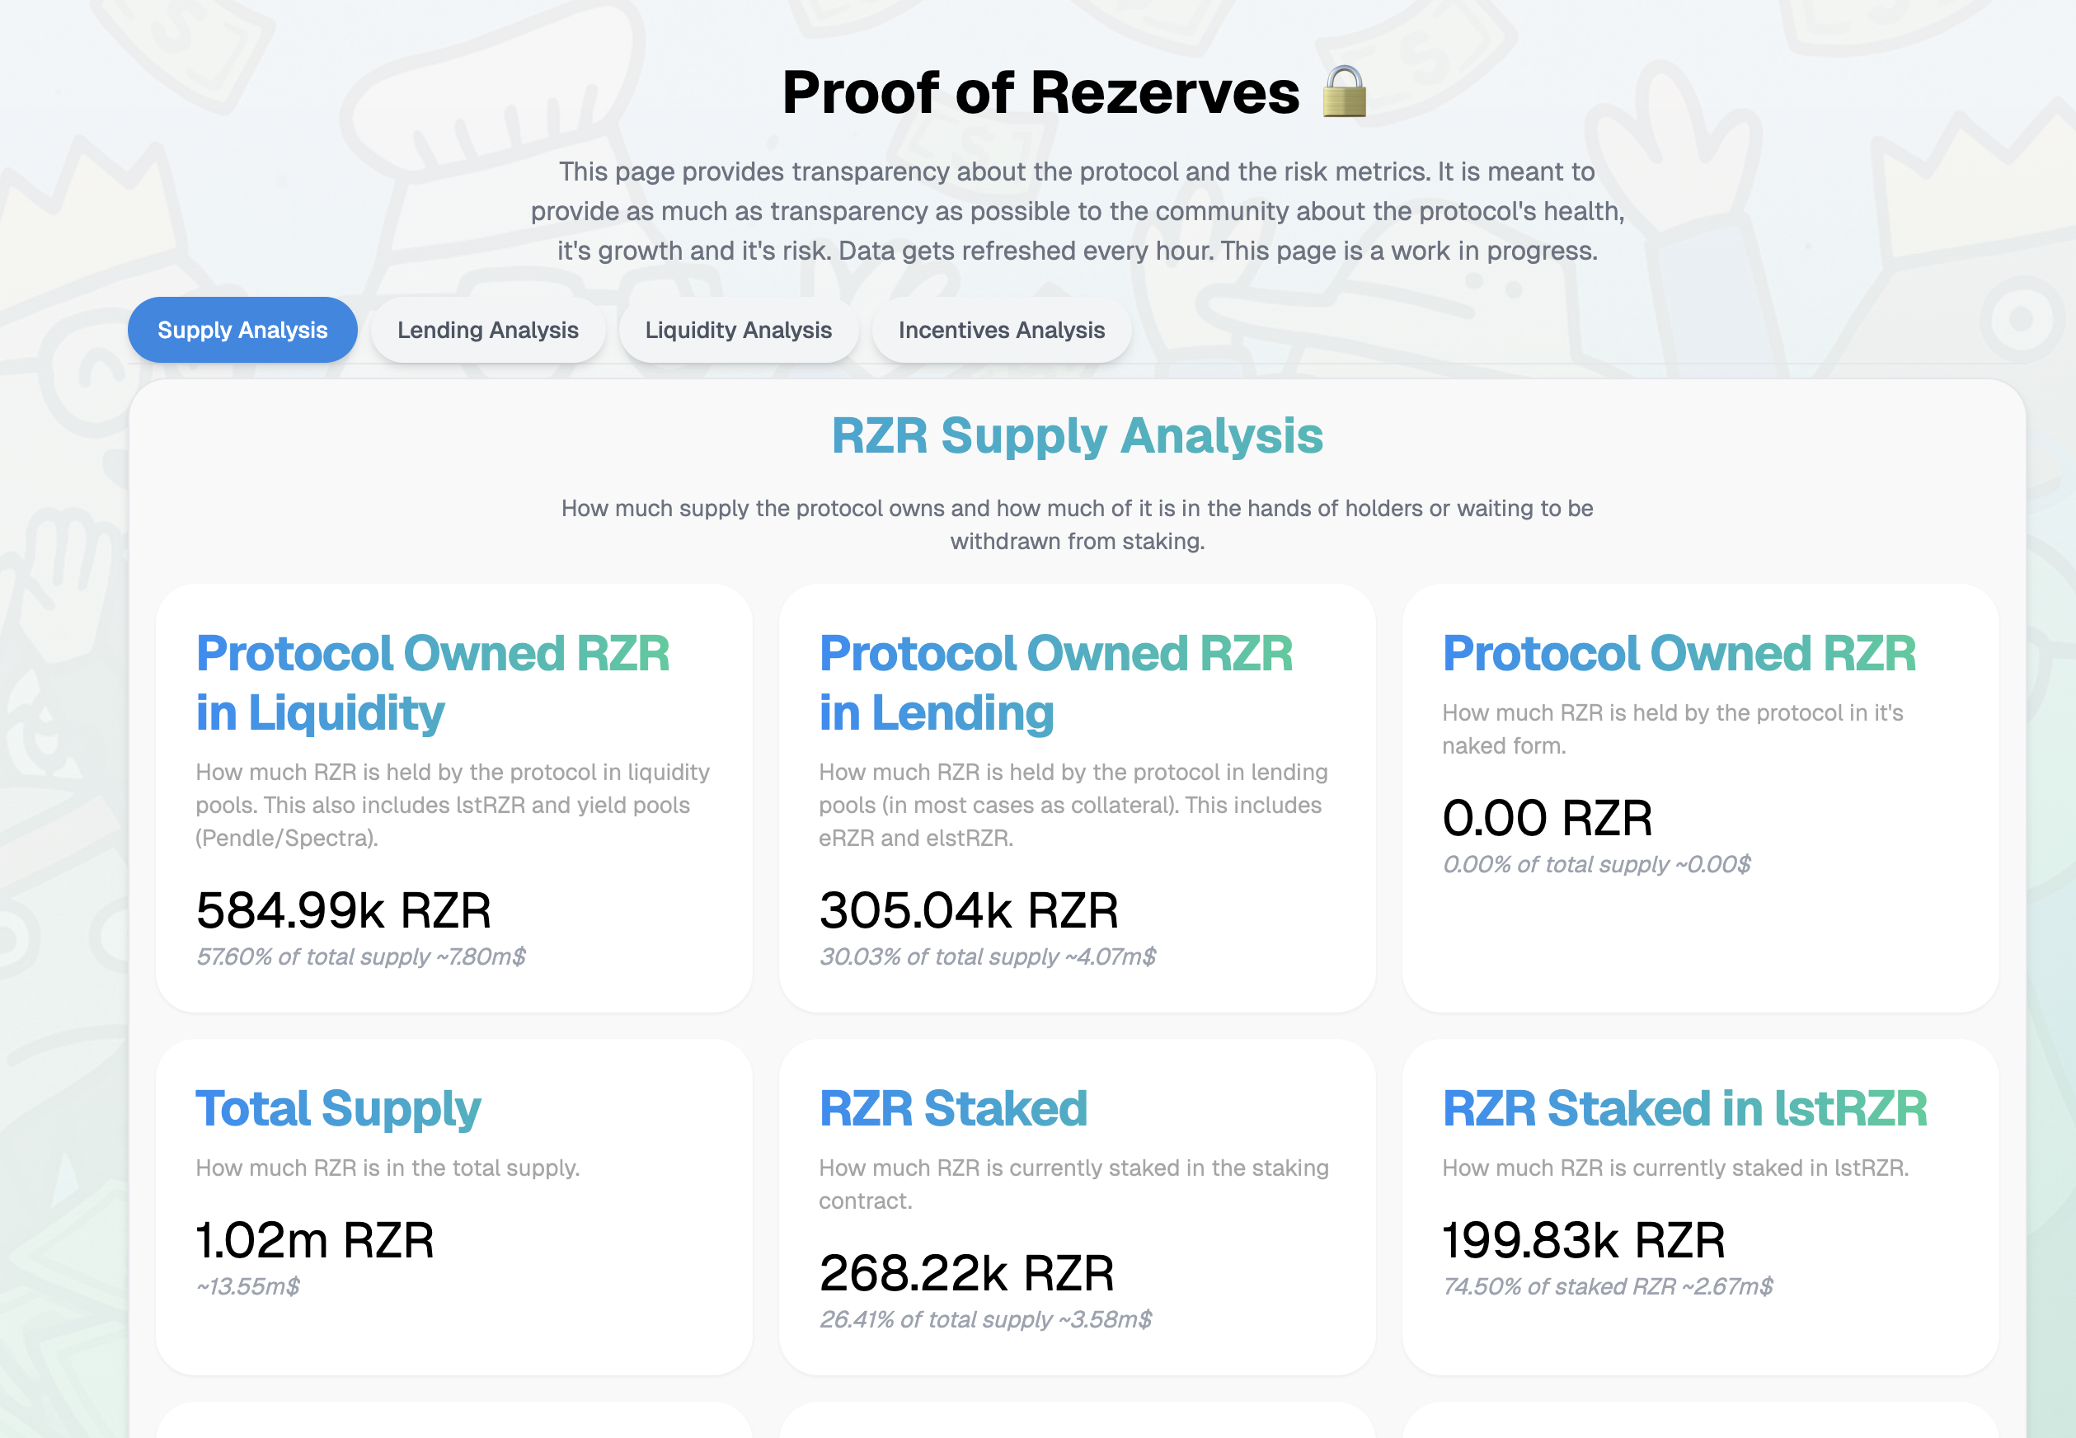Click the Total Supply card heading
This screenshot has height=1438, width=2076.
tap(338, 1108)
